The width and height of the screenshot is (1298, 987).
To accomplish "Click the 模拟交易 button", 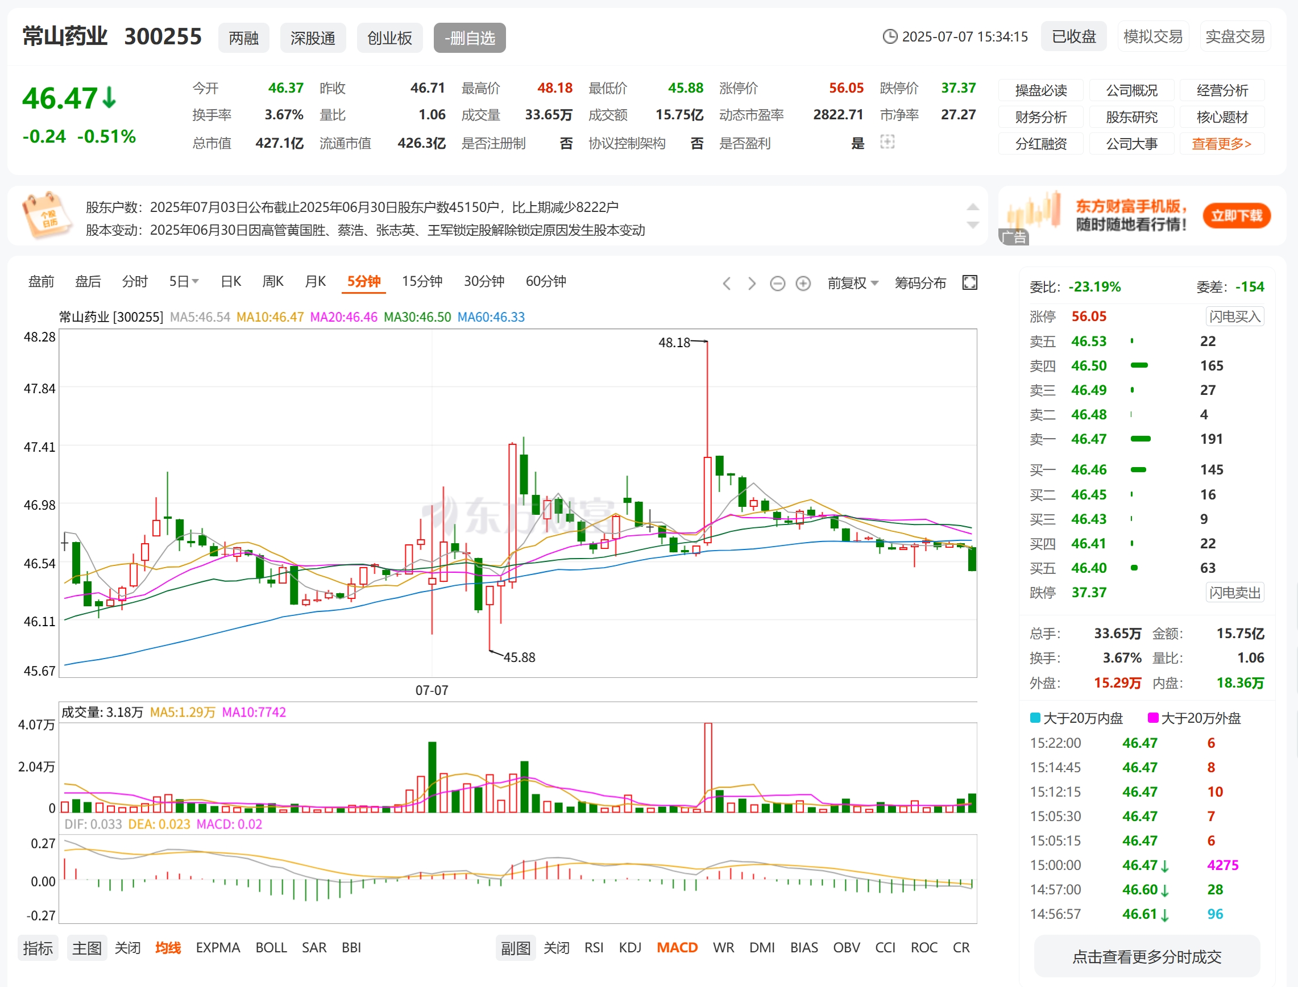I will click(1153, 36).
